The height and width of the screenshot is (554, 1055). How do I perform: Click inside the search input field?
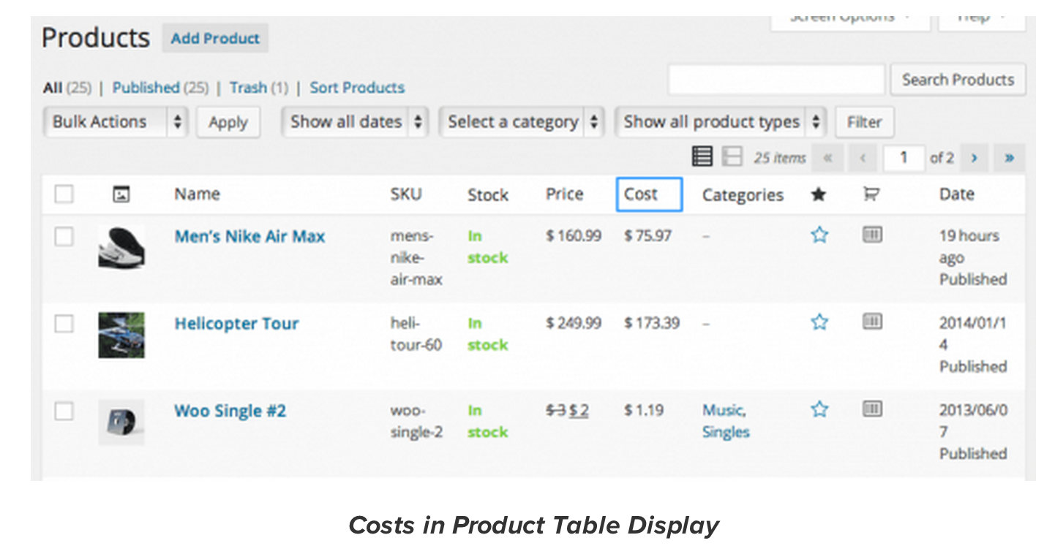tap(776, 79)
